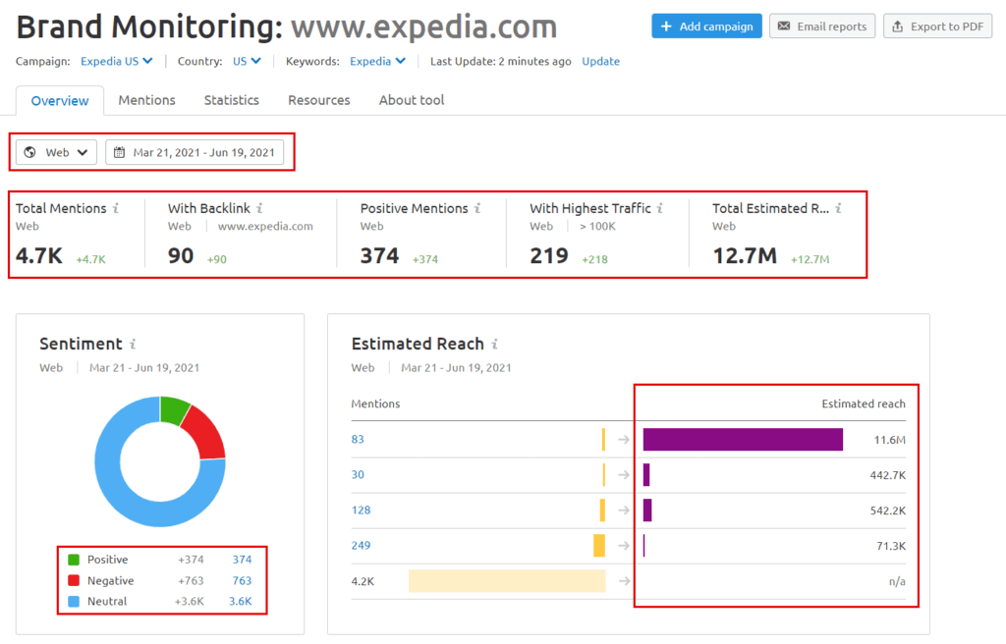Click the arrow icon in the 83 mentions row
The image size is (1006, 644).
(x=624, y=440)
